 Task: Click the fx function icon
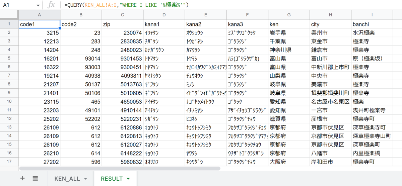point(51,5)
